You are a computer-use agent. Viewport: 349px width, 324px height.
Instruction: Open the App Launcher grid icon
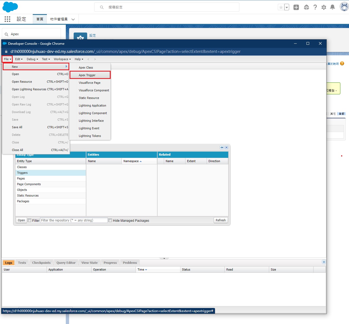(x=7, y=19)
